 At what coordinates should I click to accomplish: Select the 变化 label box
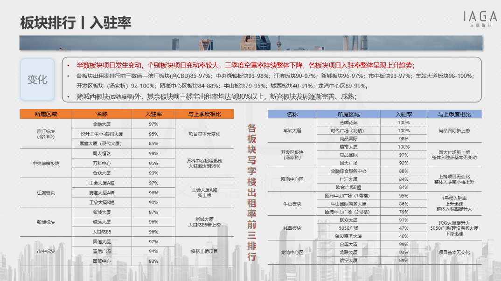point(37,80)
